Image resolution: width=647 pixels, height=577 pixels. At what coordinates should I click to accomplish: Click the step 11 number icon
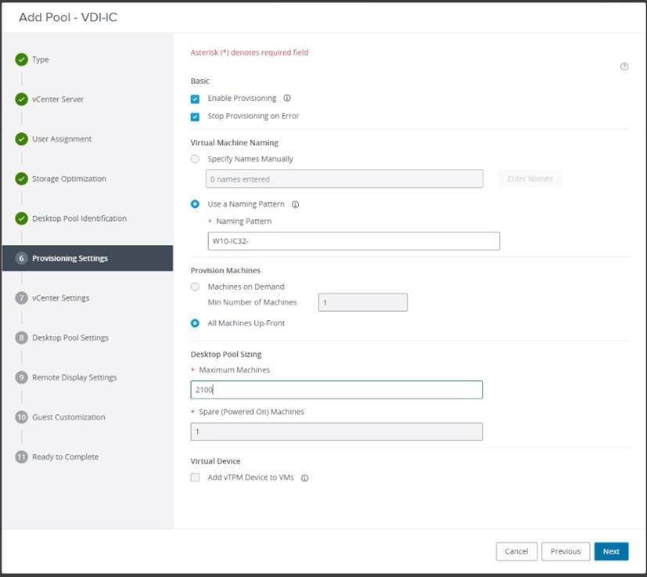point(22,456)
